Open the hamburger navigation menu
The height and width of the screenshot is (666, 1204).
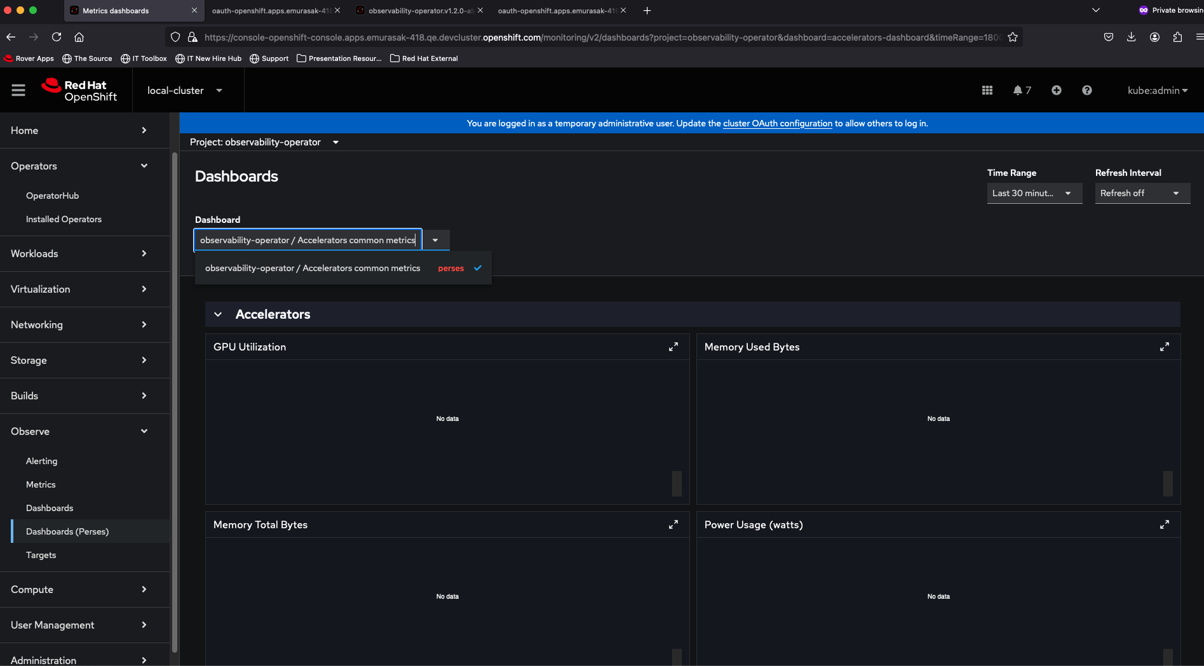pyautogui.click(x=18, y=90)
